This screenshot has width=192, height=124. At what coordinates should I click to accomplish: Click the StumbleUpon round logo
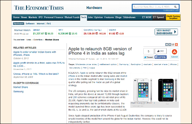point(175,52)
